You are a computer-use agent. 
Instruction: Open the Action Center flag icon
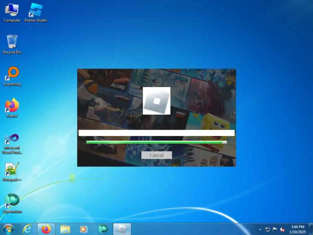(x=275, y=229)
